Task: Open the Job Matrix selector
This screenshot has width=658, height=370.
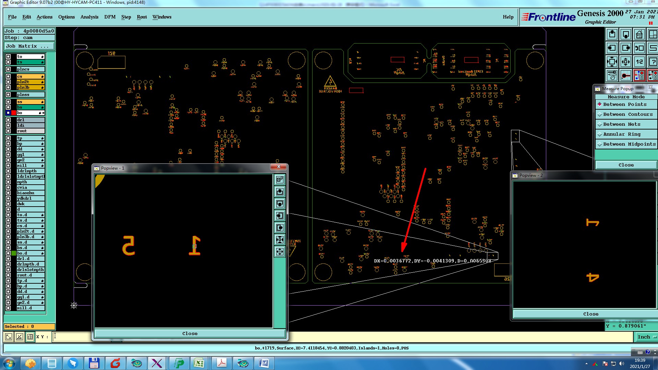Action: [29, 46]
